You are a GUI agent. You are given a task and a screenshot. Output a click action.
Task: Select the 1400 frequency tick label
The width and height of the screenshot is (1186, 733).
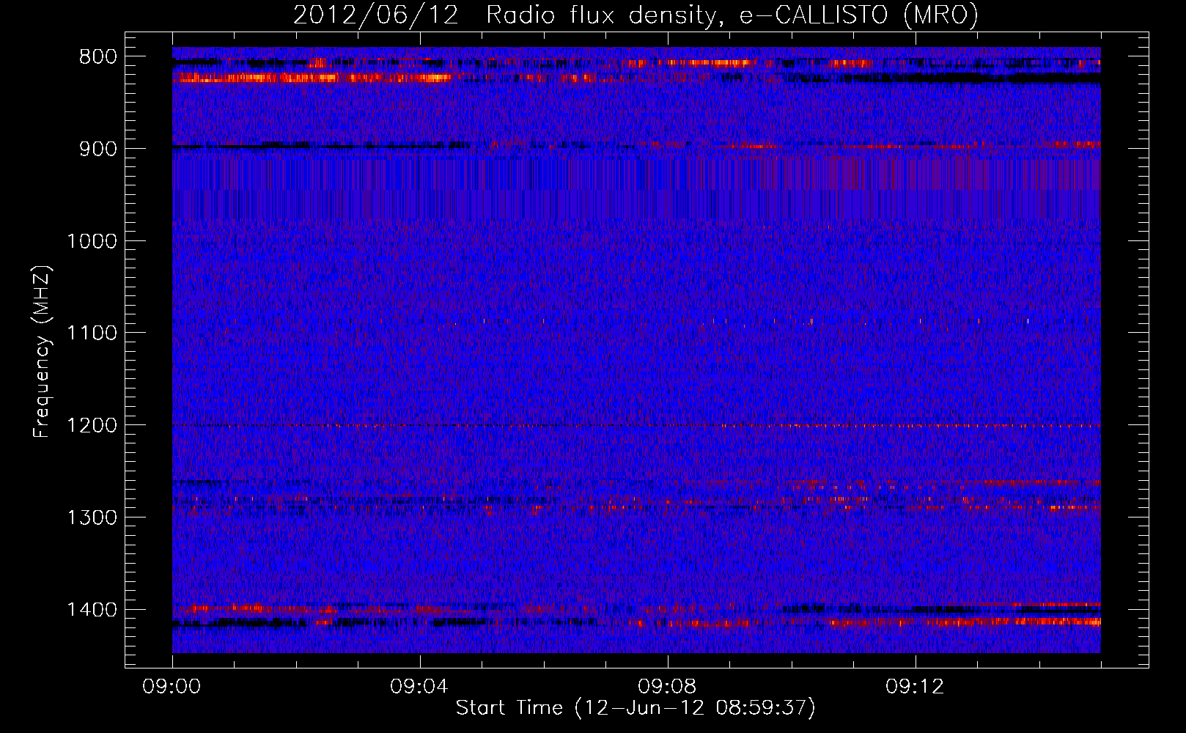click(x=92, y=610)
